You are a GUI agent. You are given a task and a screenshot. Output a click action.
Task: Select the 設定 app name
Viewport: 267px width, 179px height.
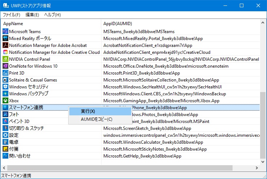coord(14,135)
